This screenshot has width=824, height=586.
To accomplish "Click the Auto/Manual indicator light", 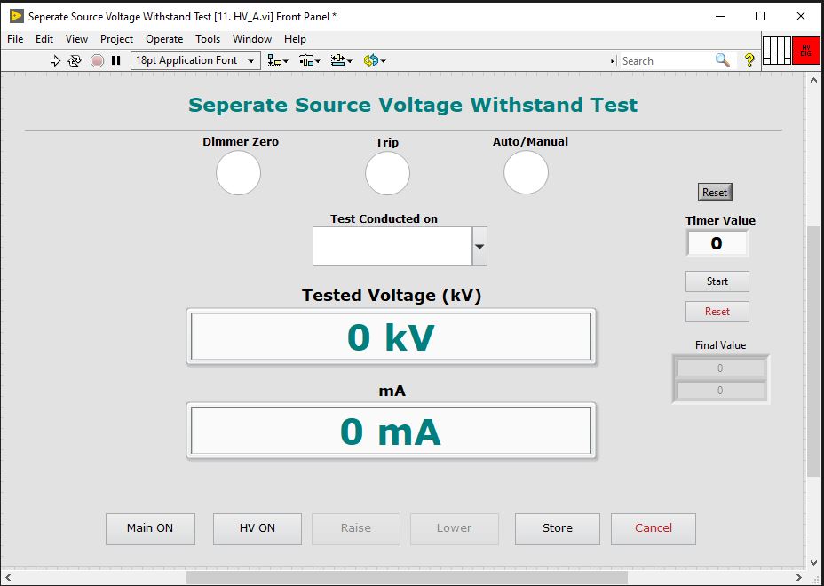I will point(526,173).
